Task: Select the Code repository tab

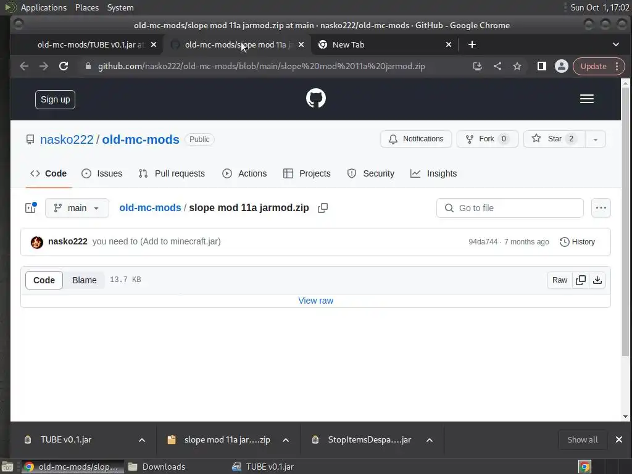Action: [48, 173]
